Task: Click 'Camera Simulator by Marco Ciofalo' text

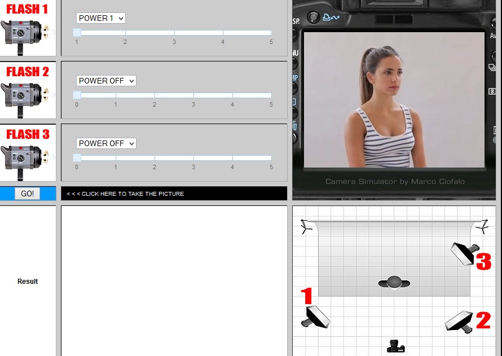Action: 395,182
